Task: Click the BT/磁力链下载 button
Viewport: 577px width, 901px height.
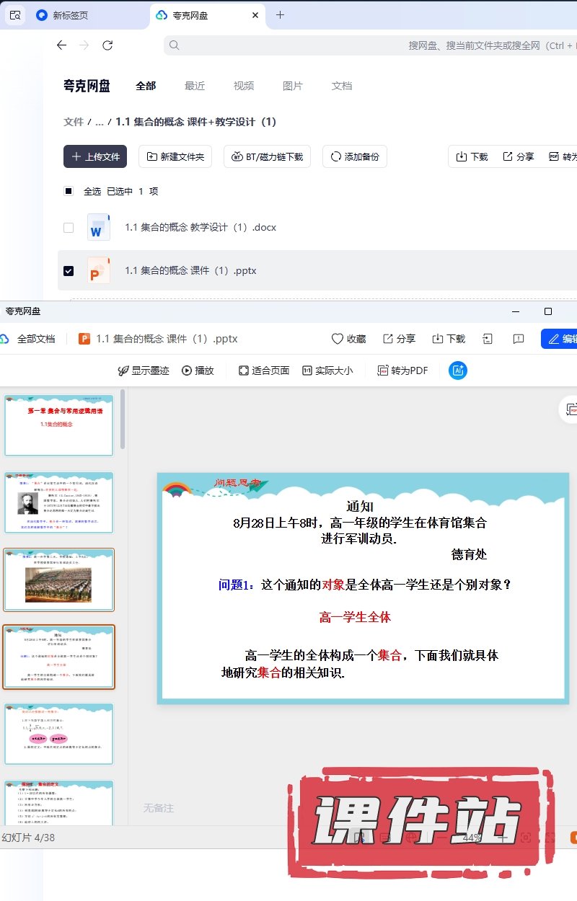Action: (x=268, y=156)
